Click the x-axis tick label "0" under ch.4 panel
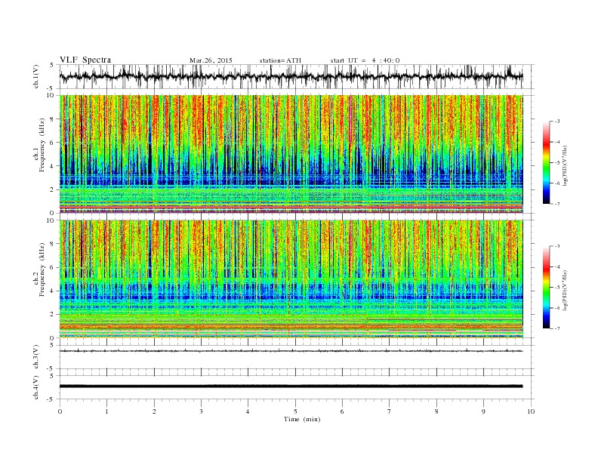Image resolution: width=598 pixels, height=462 pixels. pyautogui.click(x=60, y=411)
